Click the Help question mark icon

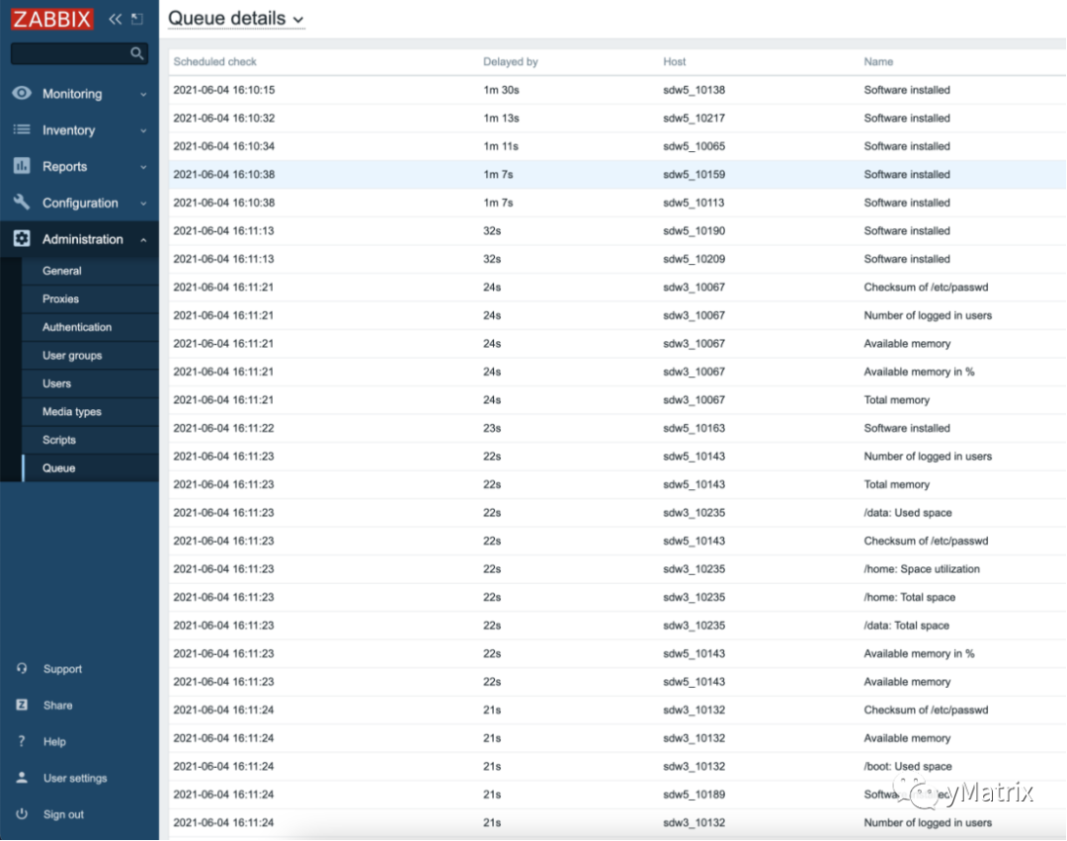pyautogui.click(x=22, y=741)
